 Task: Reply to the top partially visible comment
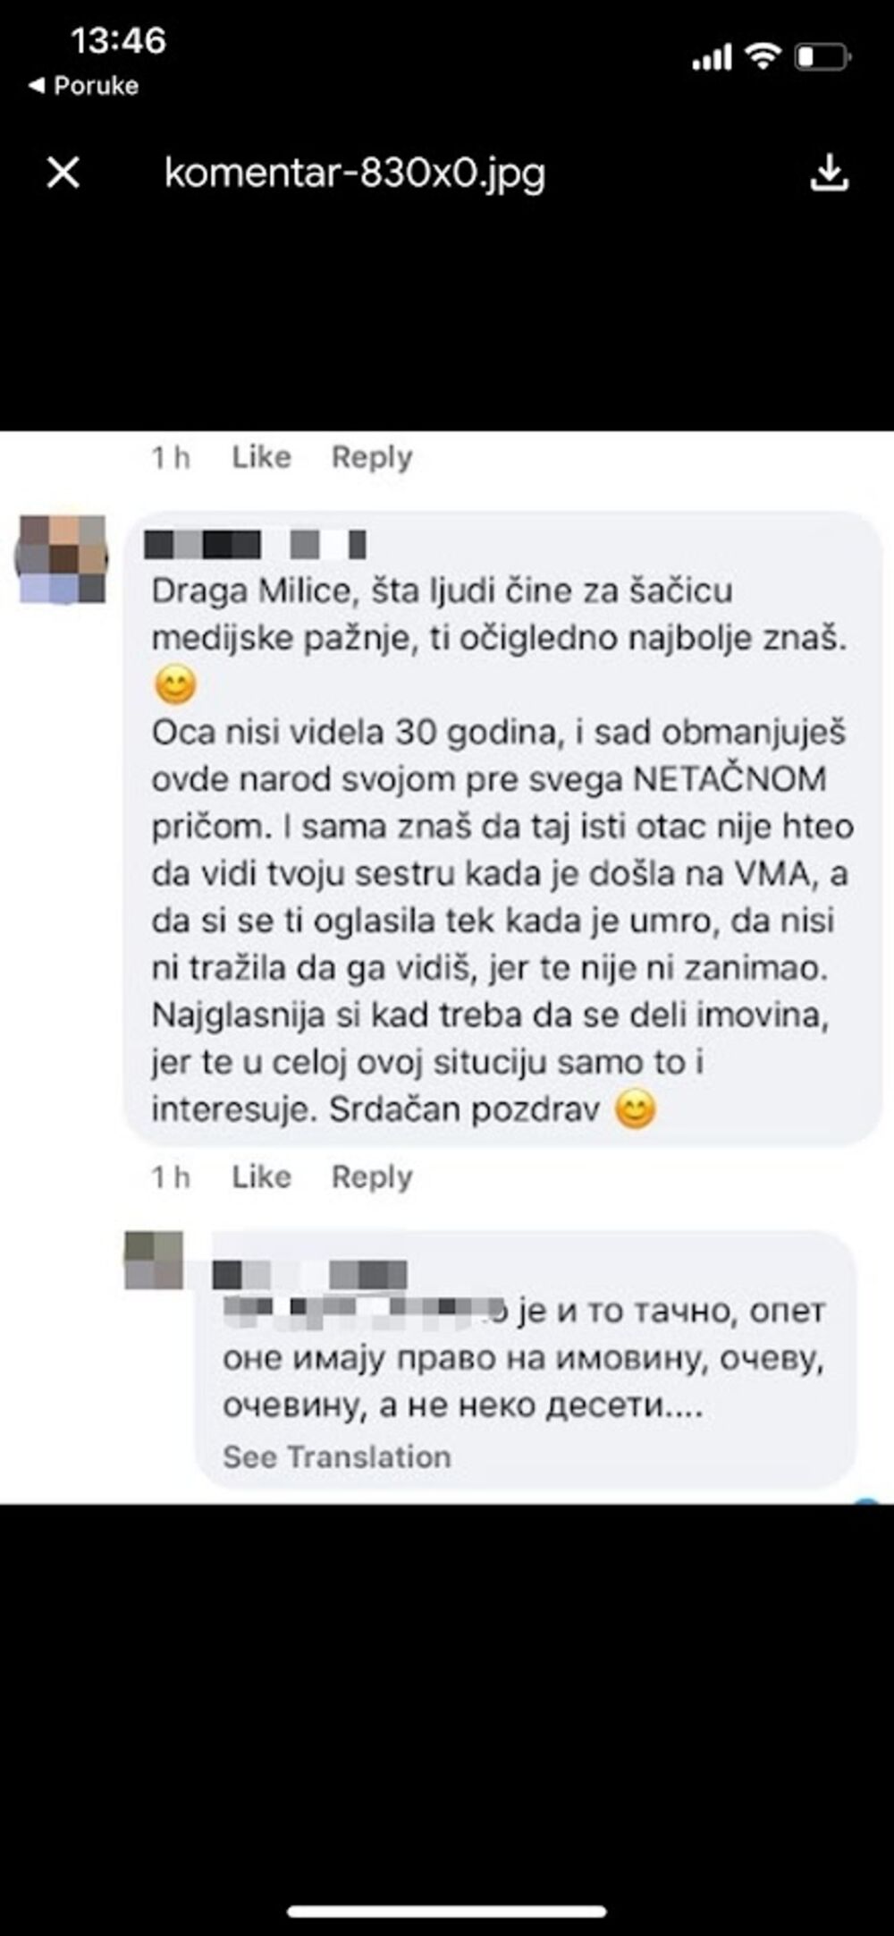372,457
